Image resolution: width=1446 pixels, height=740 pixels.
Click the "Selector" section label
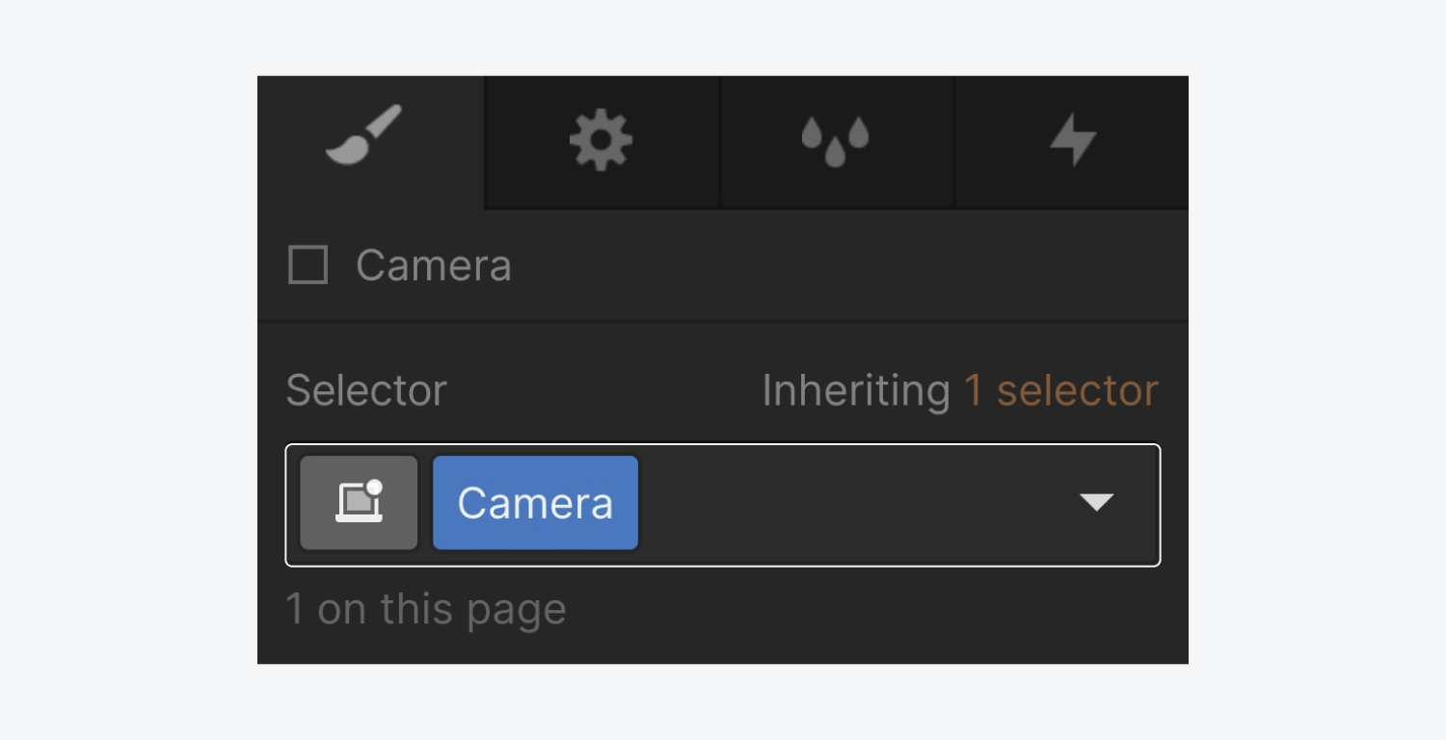tap(366, 391)
